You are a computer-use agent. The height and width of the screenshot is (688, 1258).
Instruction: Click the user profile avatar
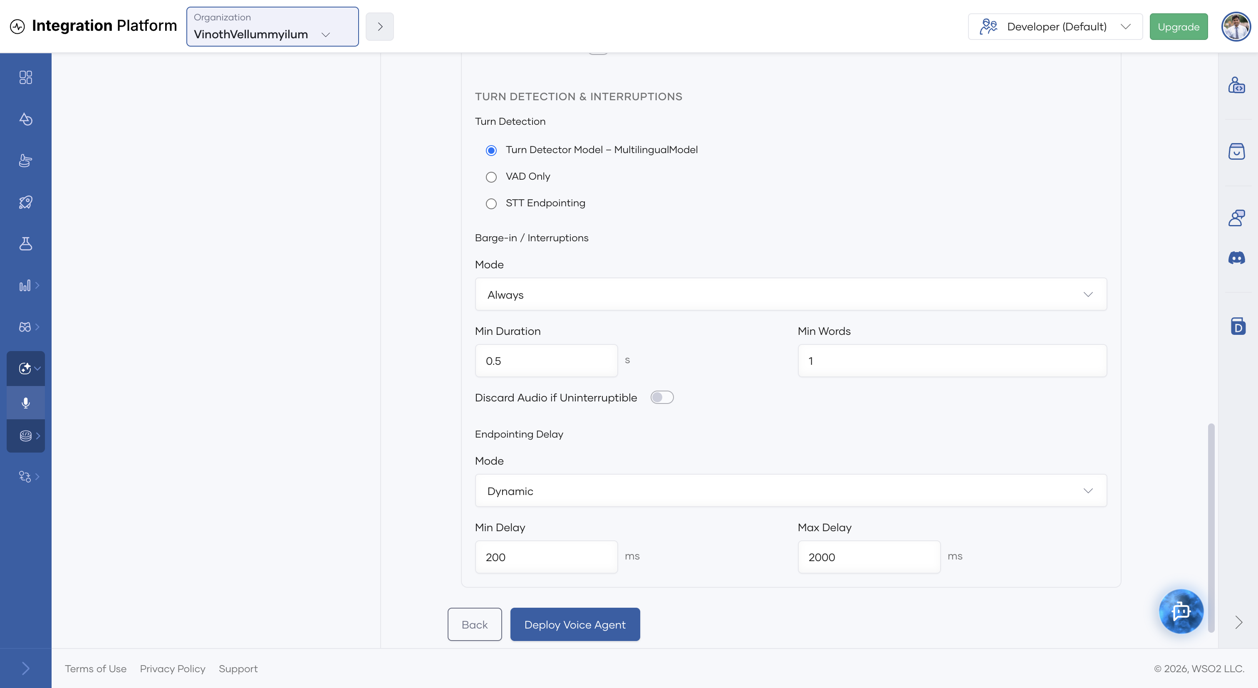tap(1236, 26)
